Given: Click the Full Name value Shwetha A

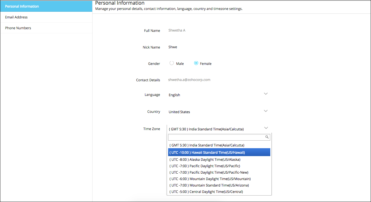Looking at the screenshot, I should click(x=177, y=30).
